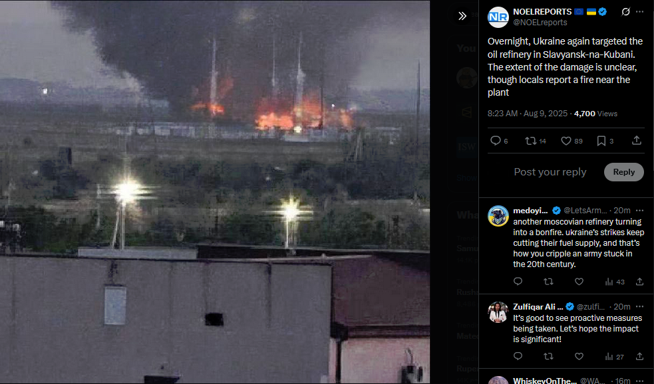Click the Grok icon beside NOELREPORTS header
This screenshot has width=654, height=384.
[x=625, y=12]
